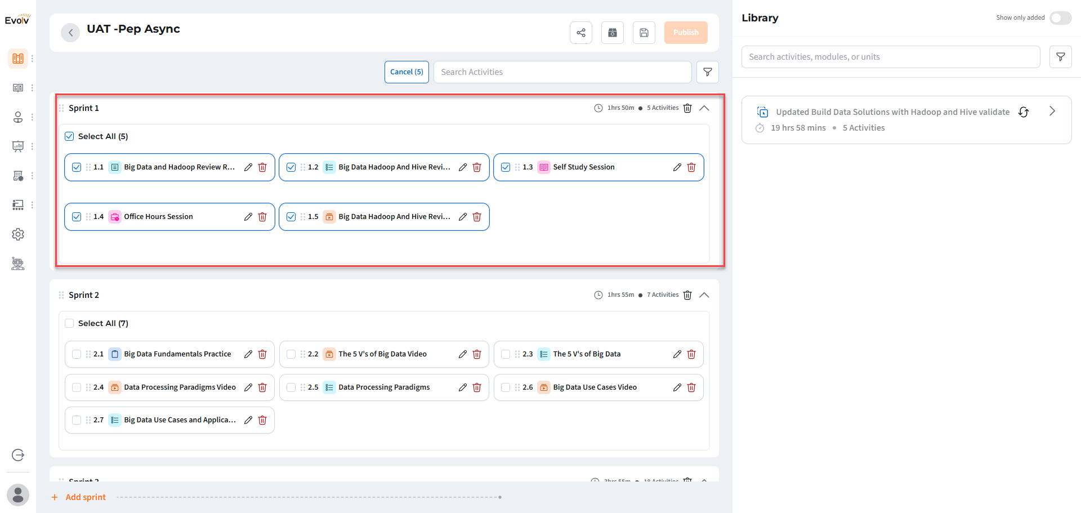Viewport: 1081px width, 513px height.
Task: Uncheck the Office Hours Session checkbox
Action: pos(77,217)
